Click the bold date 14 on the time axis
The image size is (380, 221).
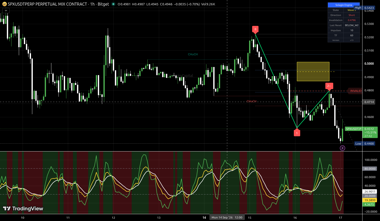pos(204,218)
